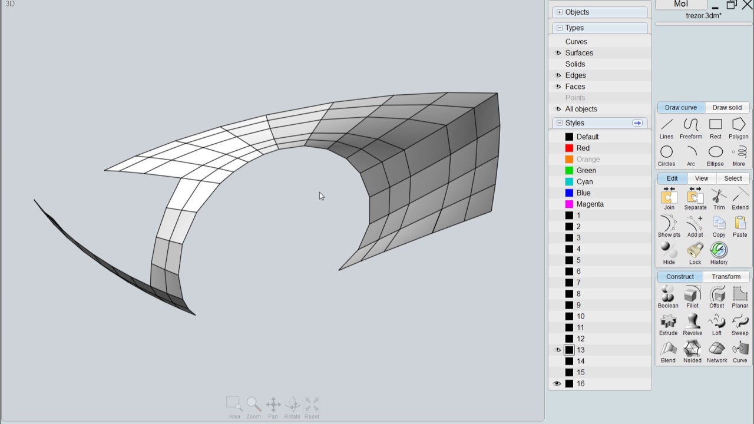Image resolution: width=754 pixels, height=424 pixels.
Task: Expand the Objects panel
Action: click(x=558, y=12)
